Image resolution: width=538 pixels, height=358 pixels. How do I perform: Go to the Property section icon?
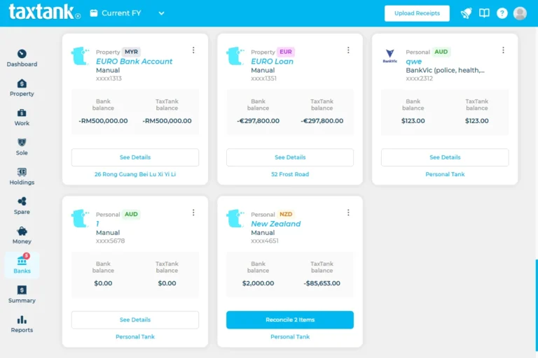22,83
